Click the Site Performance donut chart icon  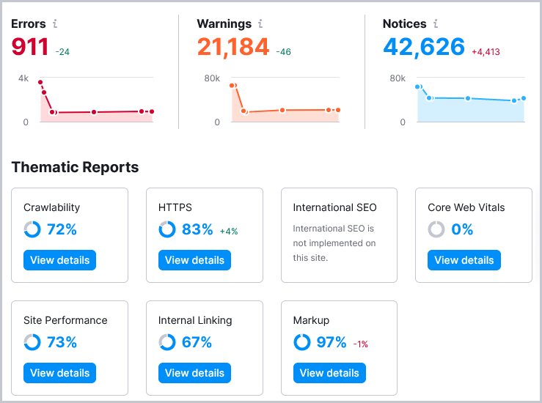pos(32,342)
